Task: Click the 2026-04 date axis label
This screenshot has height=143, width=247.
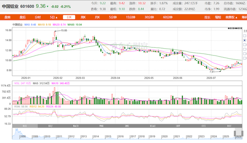Action: 115,78
